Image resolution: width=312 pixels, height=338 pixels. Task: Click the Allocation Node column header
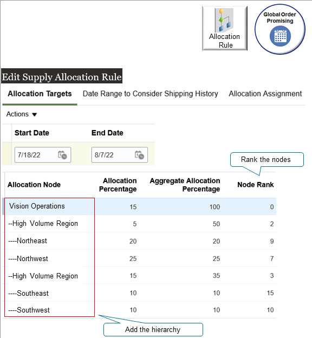pyautogui.click(x=34, y=185)
